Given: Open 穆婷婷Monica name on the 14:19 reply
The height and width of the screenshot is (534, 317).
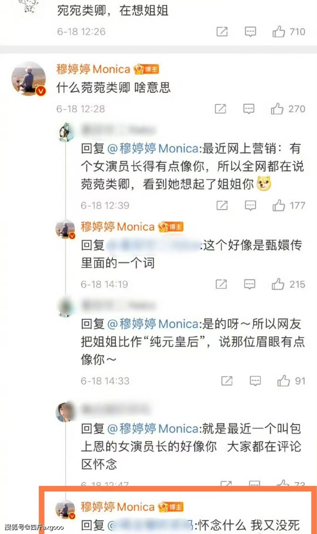Looking at the screenshot, I should 117,227.
